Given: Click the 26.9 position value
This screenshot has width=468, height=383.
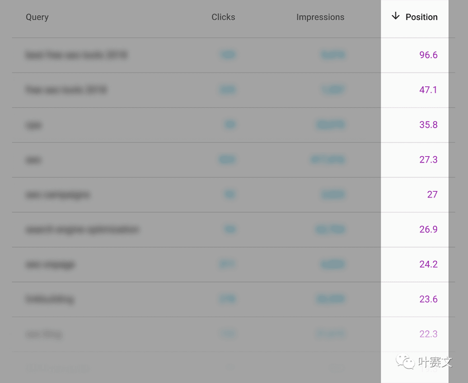Looking at the screenshot, I should 428,229.
